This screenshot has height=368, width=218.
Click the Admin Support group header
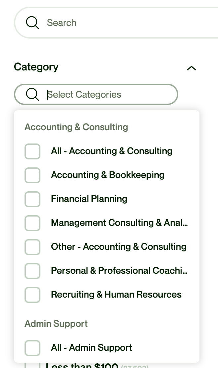point(56,324)
